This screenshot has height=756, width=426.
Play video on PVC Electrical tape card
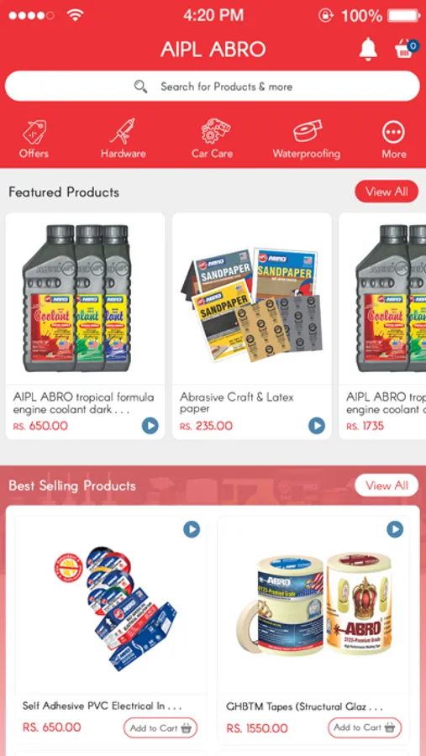[x=192, y=529]
